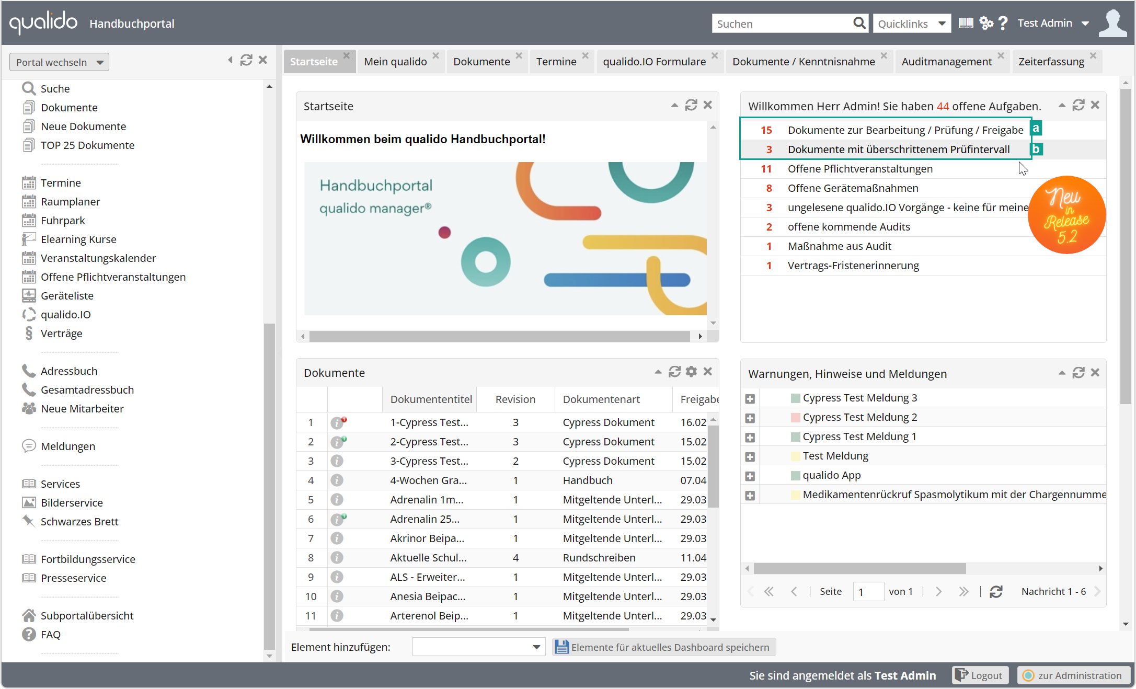
Task: Open settings gear of Dokumente widget
Action: pyautogui.click(x=691, y=372)
